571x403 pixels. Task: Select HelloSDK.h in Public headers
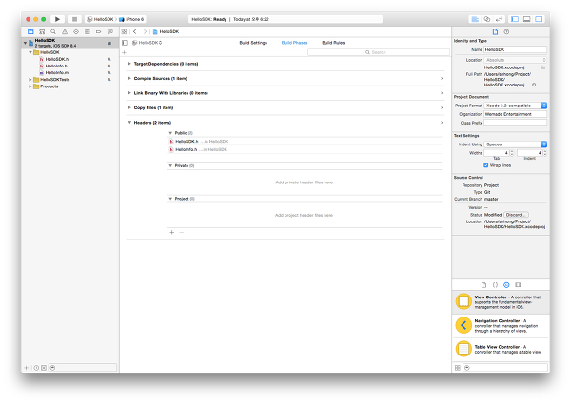point(187,141)
